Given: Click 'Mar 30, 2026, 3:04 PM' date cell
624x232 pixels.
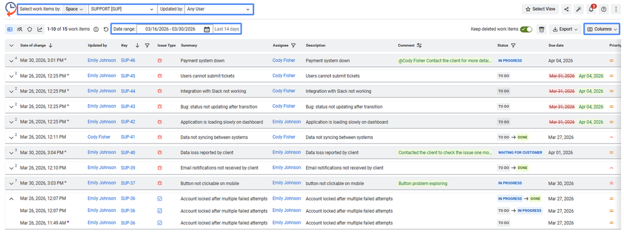Looking at the screenshot, I should click(x=42, y=153).
